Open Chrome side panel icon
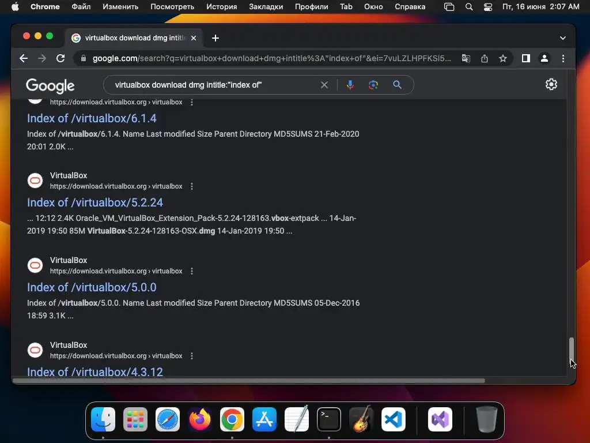Viewport: 590px width, 443px height. pyautogui.click(x=525, y=58)
